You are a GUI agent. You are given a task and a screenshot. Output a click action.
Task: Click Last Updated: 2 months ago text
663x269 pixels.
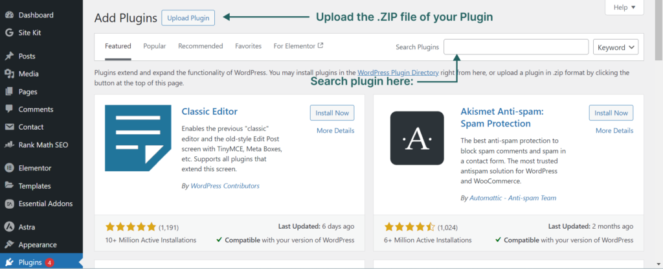(590, 227)
